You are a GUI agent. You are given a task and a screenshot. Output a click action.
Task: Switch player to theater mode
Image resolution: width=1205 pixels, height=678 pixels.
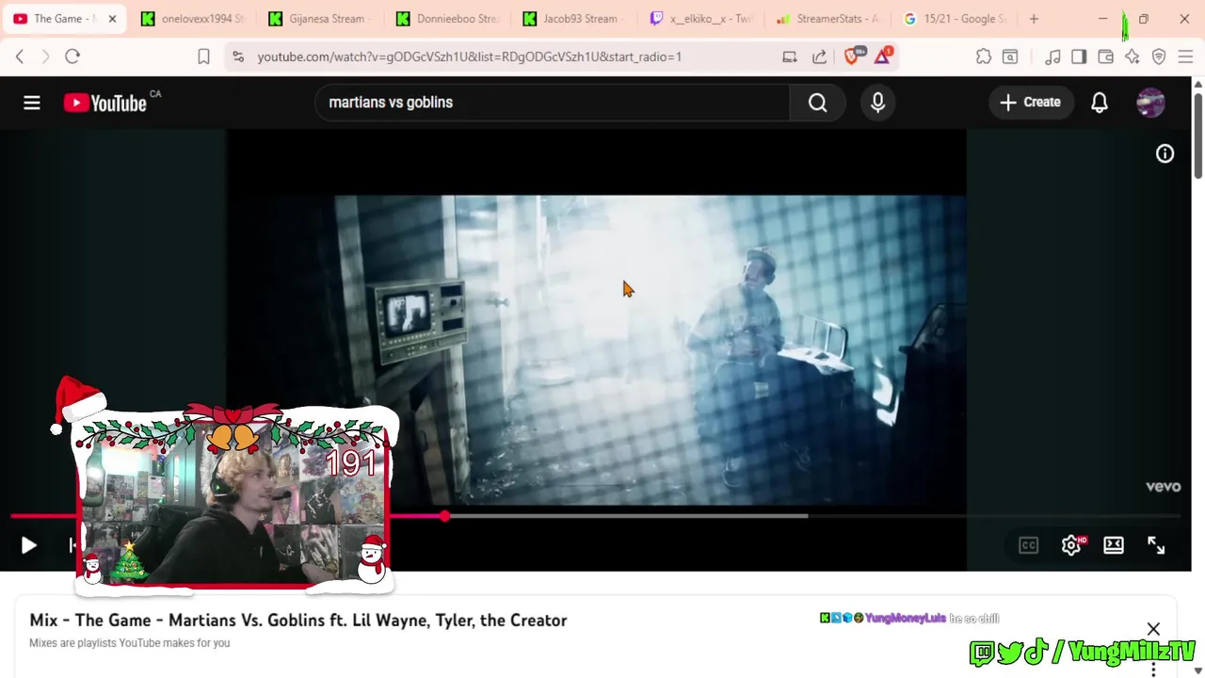[x=1114, y=545]
